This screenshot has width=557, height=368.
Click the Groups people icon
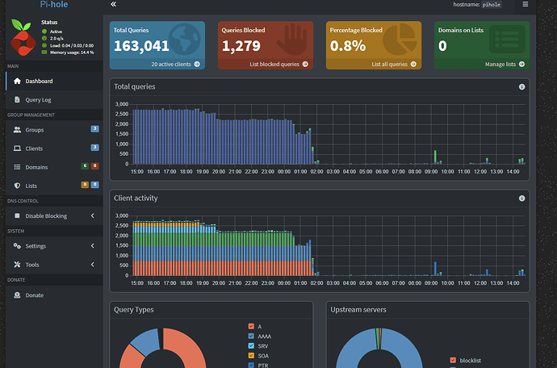[17, 130]
